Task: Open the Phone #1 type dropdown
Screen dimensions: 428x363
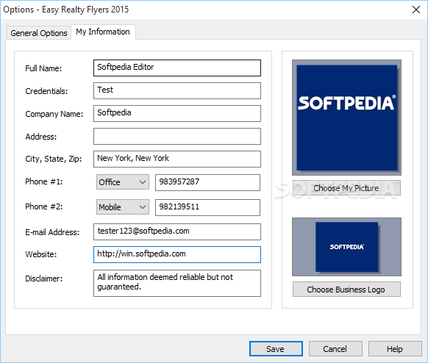Action: tap(123, 182)
